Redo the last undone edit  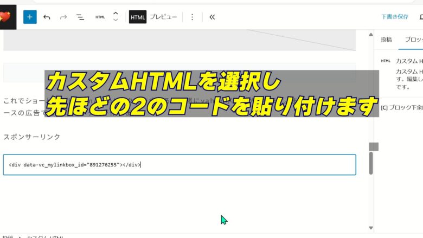63,17
